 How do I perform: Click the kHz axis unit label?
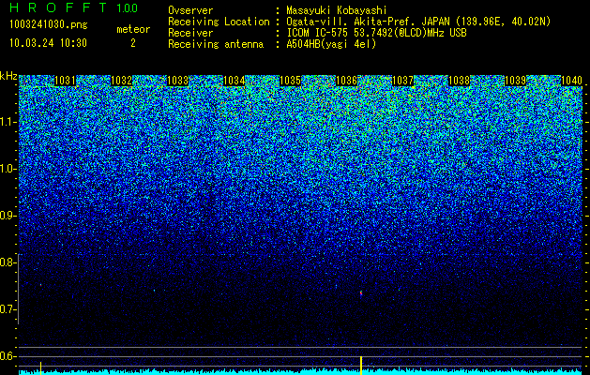point(8,76)
